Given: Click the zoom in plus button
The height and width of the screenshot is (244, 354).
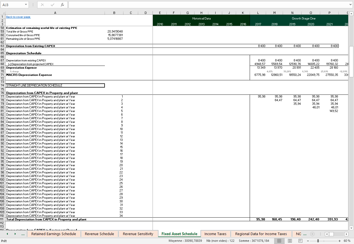Looking at the screenshot, I should (x=340, y=241).
